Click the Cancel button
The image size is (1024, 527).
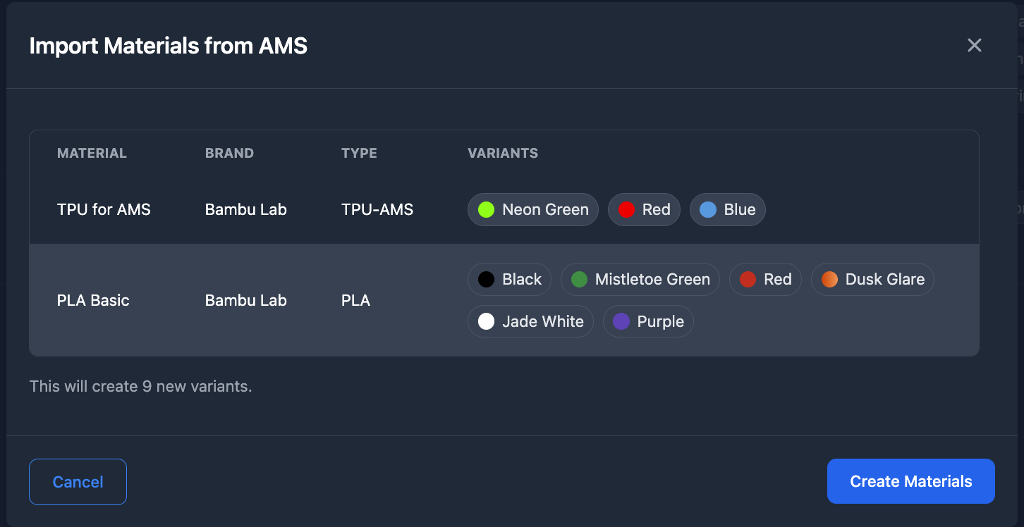(x=78, y=482)
